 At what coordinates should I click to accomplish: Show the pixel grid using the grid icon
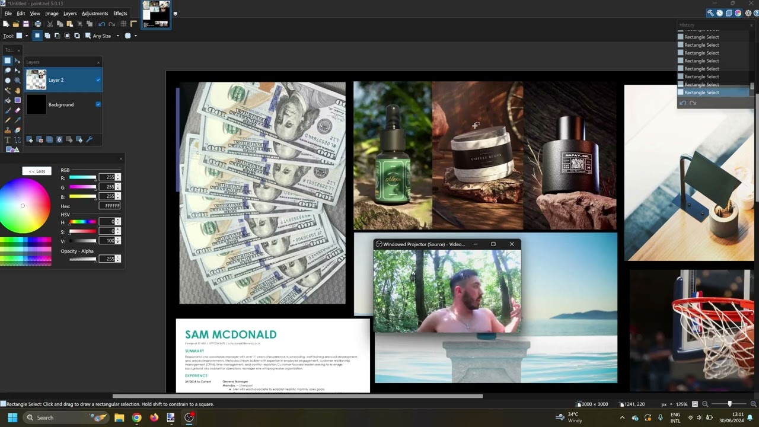tap(123, 24)
